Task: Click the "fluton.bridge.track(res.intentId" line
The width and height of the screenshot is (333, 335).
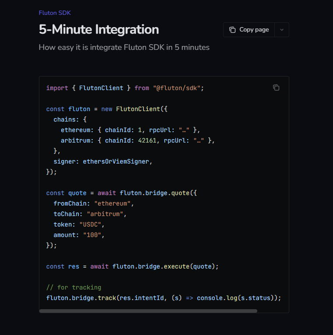Action: click(x=164, y=298)
